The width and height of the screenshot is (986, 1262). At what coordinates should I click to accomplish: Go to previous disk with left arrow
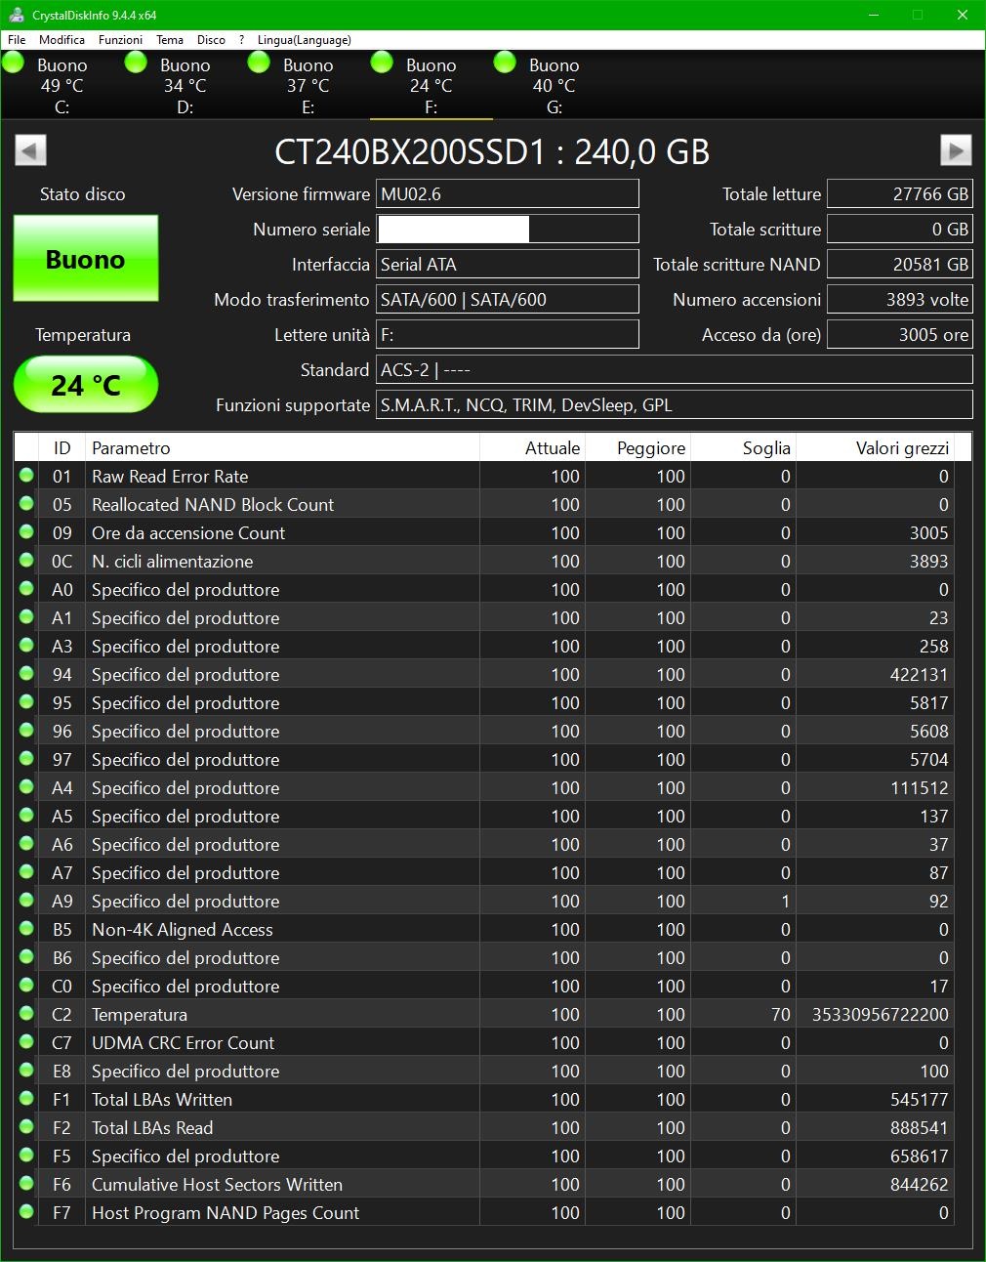(x=30, y=150)
